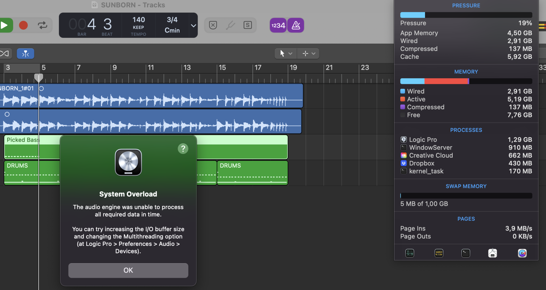Click the blue Catch Playhead button

tap(25, 54)
